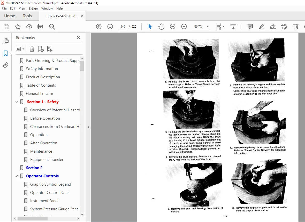Open After Operation bookmark
Screen dimensions: 305x222
pos(44,143)
